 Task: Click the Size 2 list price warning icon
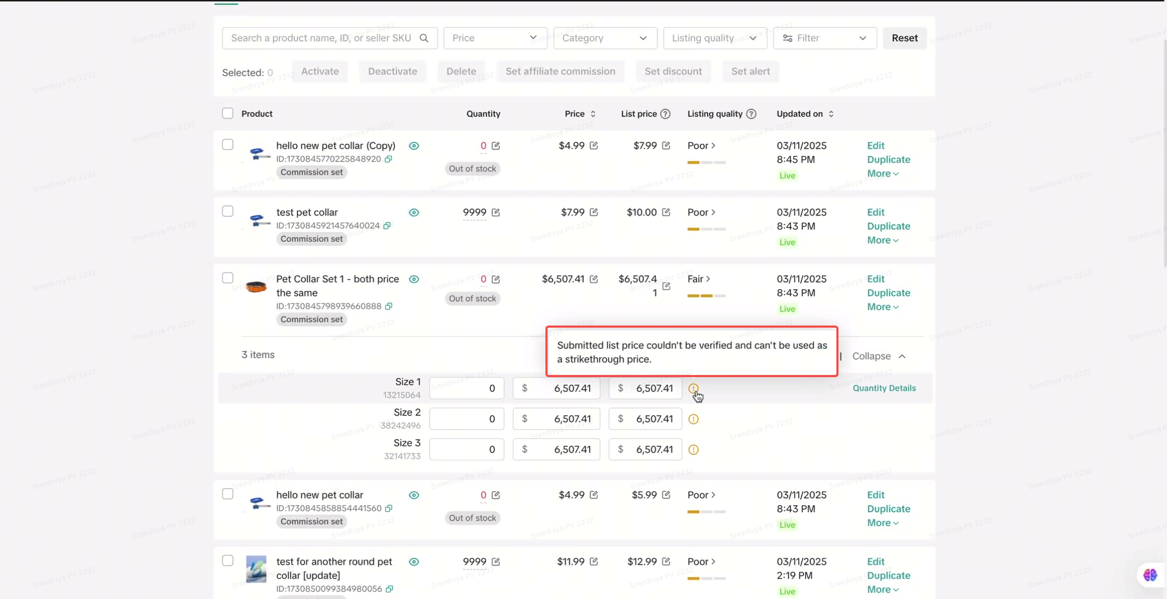(693, 419)
